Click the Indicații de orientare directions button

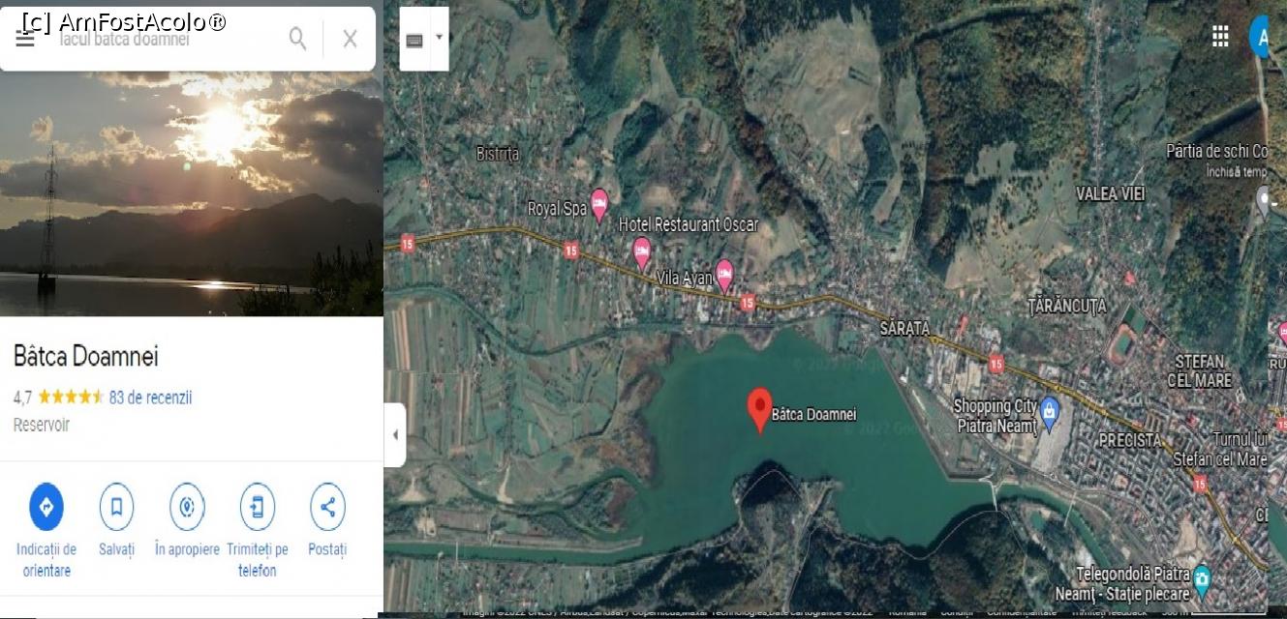[x=46, y=507]
